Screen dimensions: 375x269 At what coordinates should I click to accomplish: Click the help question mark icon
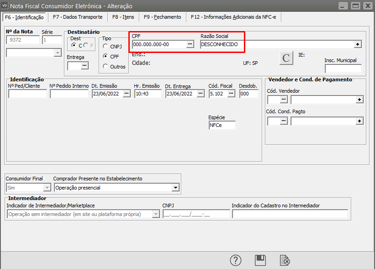[235, 260]
